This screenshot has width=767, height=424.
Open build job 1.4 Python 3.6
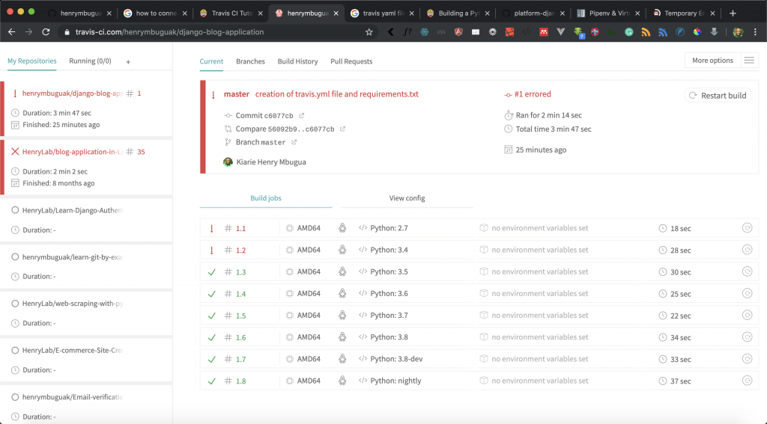pyautogui.click(x=479, y=294)
